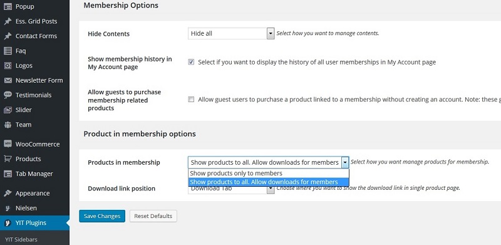501x245 pixels.
Task: Open the YIT Sidebars submenu
Action: [x=21, y=239]
